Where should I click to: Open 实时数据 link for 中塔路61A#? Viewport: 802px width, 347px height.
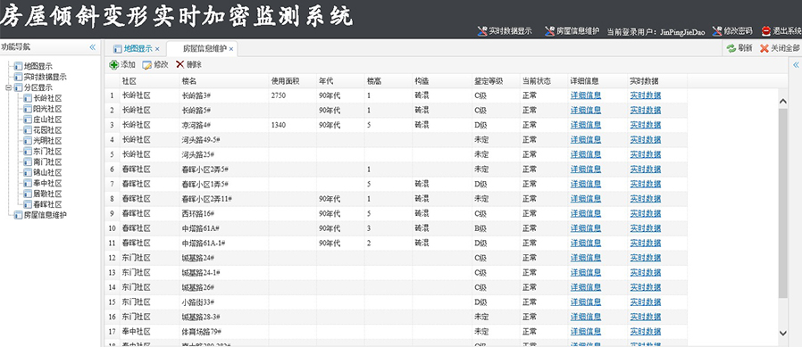646,228
